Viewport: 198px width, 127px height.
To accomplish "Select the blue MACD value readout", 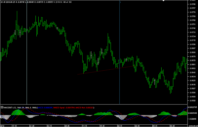I will [45, 108].
